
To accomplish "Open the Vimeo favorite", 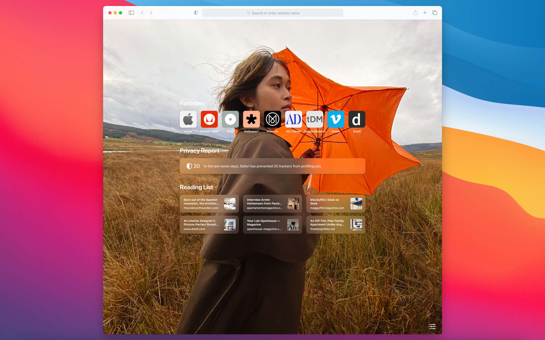I will [336, 119].
